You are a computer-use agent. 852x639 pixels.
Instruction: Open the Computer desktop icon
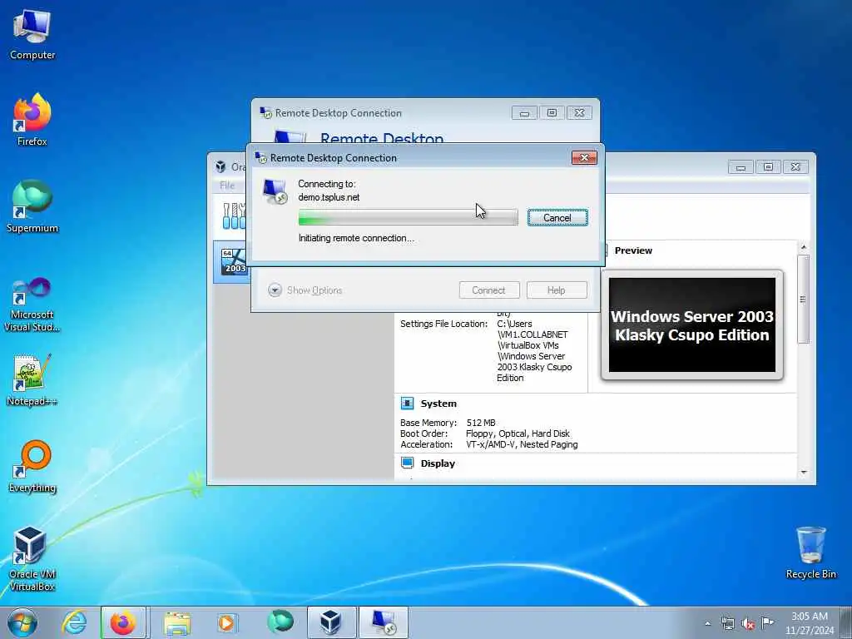(32, 33)
